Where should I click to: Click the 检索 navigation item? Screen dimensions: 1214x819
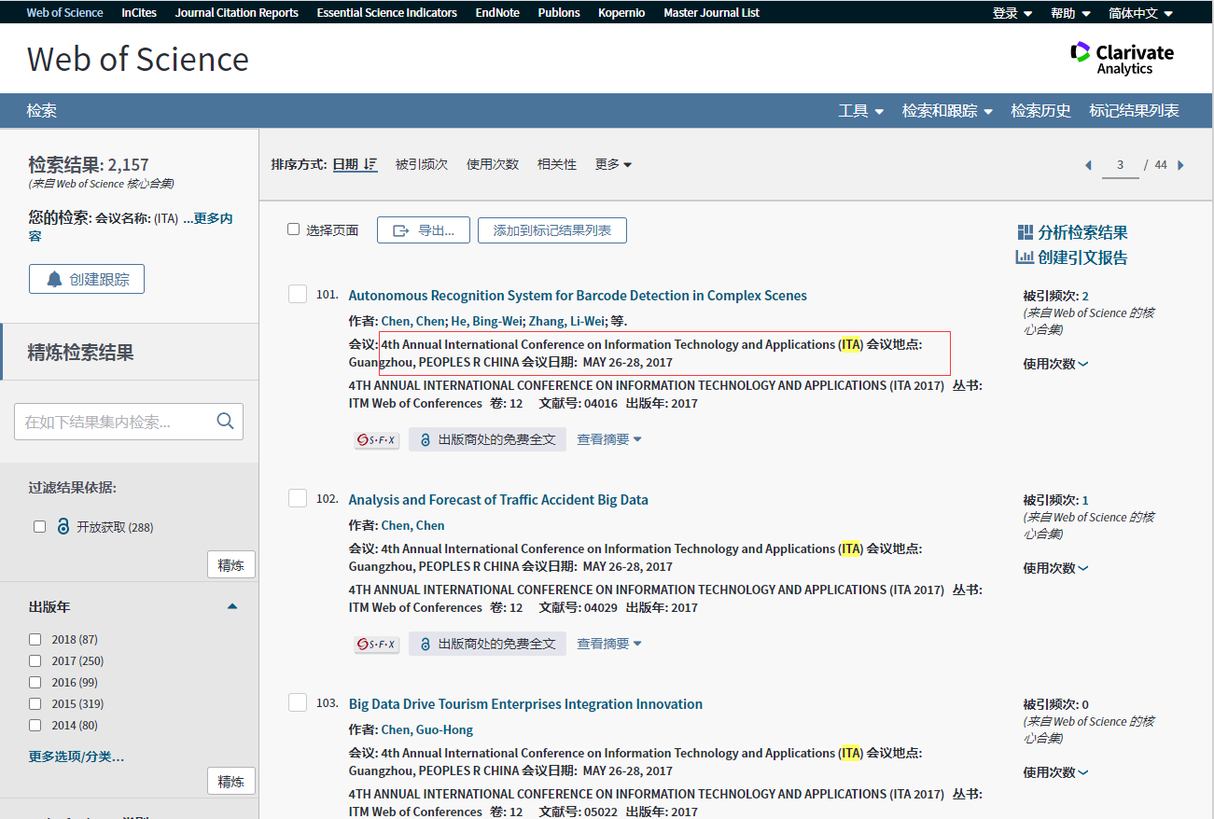pyautogui.click(x=42, y=110)
